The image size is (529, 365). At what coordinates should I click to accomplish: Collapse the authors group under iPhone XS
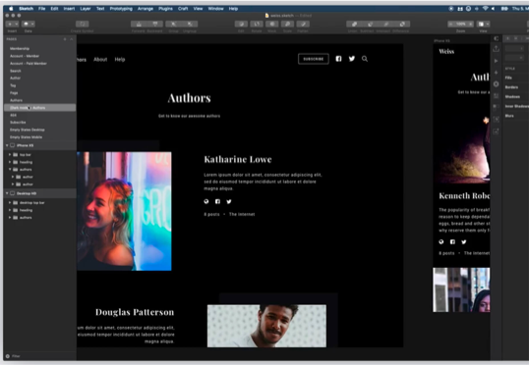10,170
